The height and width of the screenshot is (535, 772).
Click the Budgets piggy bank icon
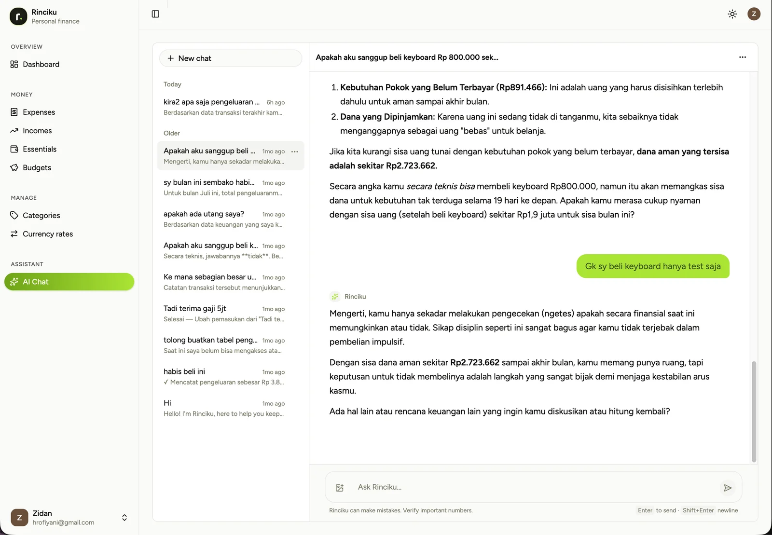pyautogui.click(x=14, y=167)
